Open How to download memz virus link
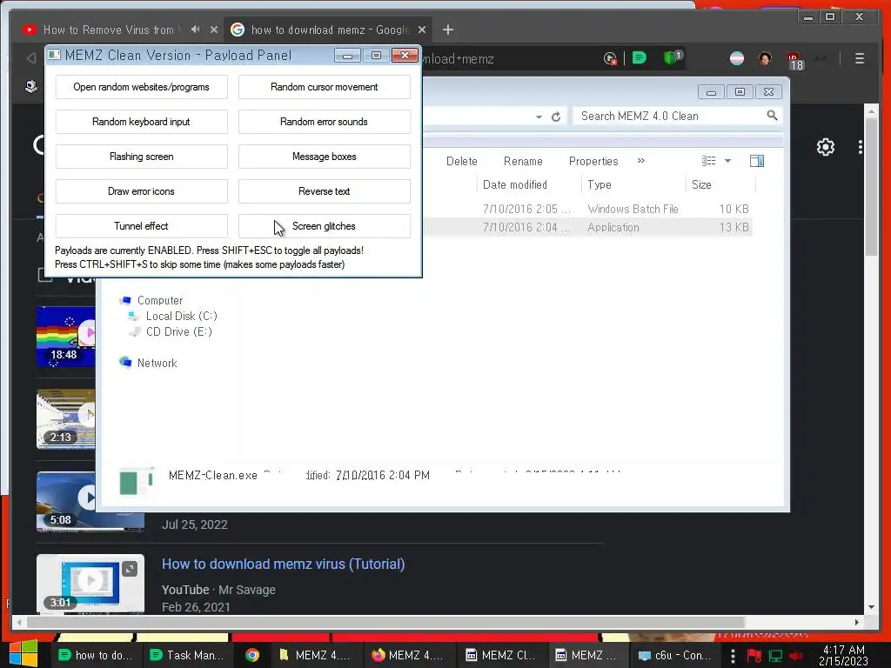Image resolution: width=891 pixels, height=668 pixels. click(x=283, y=564)
